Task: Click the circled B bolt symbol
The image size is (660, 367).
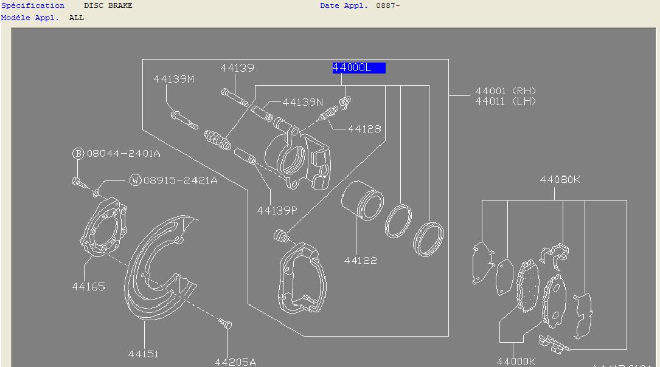Action: [x=78, y=154]
